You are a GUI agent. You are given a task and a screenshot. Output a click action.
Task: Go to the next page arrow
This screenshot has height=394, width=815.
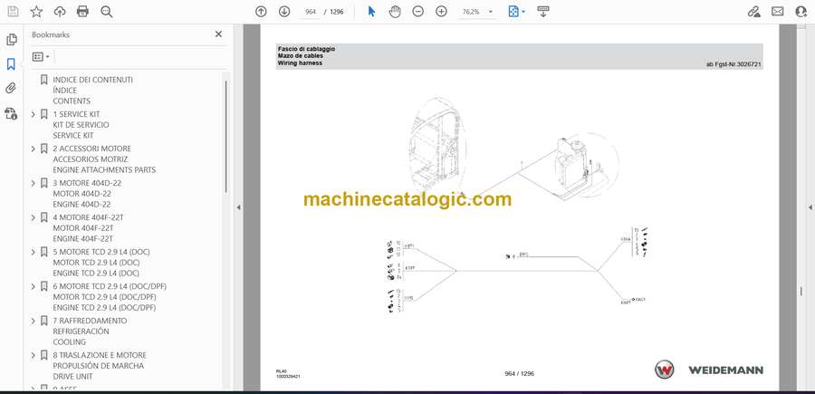(x=284, y=12)
